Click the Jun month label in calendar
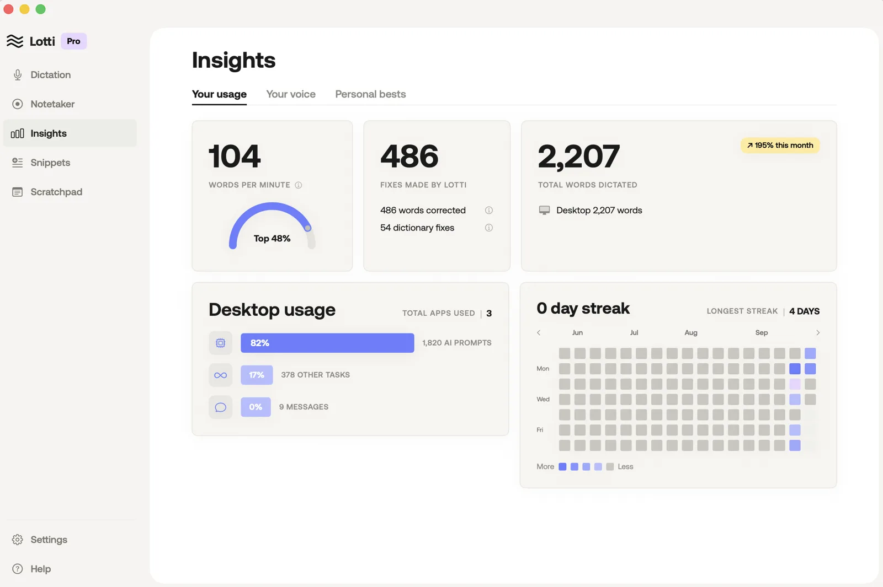 click(x=577, y=333)
